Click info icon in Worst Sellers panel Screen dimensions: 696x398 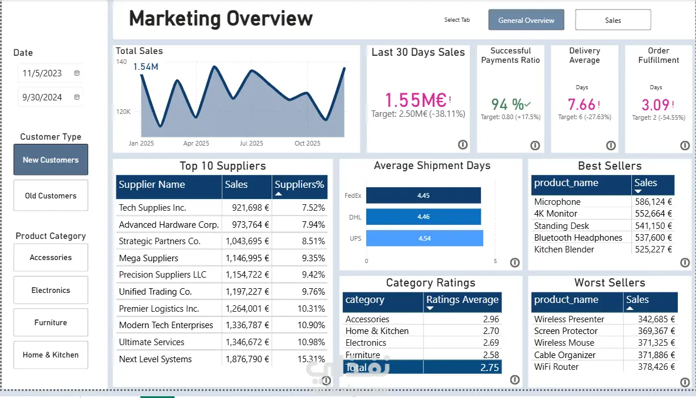pos(685,382)
